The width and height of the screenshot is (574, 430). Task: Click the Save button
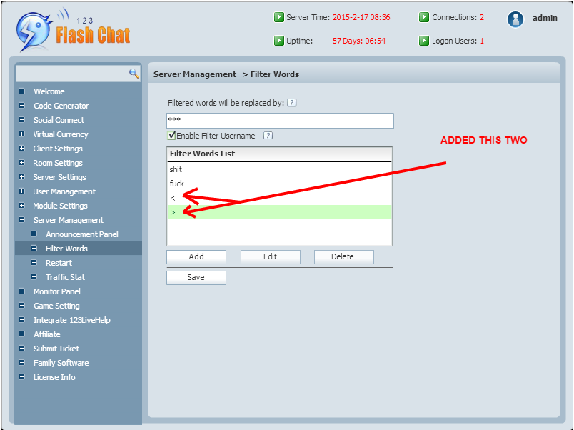pyautogui.click(x=196, y=277)
